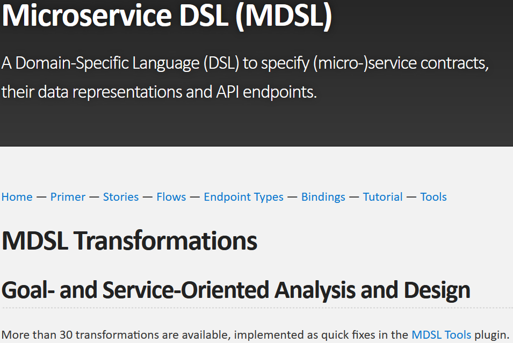Go to the Primer page

68,197
